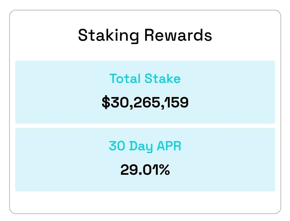Click the word Rewards in the title
290x221 pixels.
point(178,36)
